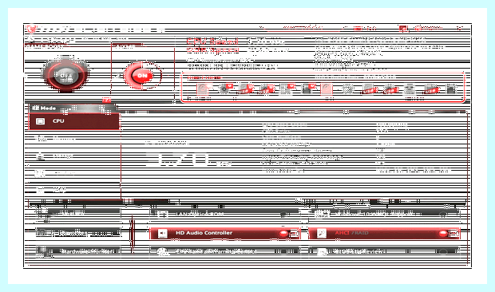Click the BIOS Log Review document icon
495x292 pixels.
coord(322,251)
